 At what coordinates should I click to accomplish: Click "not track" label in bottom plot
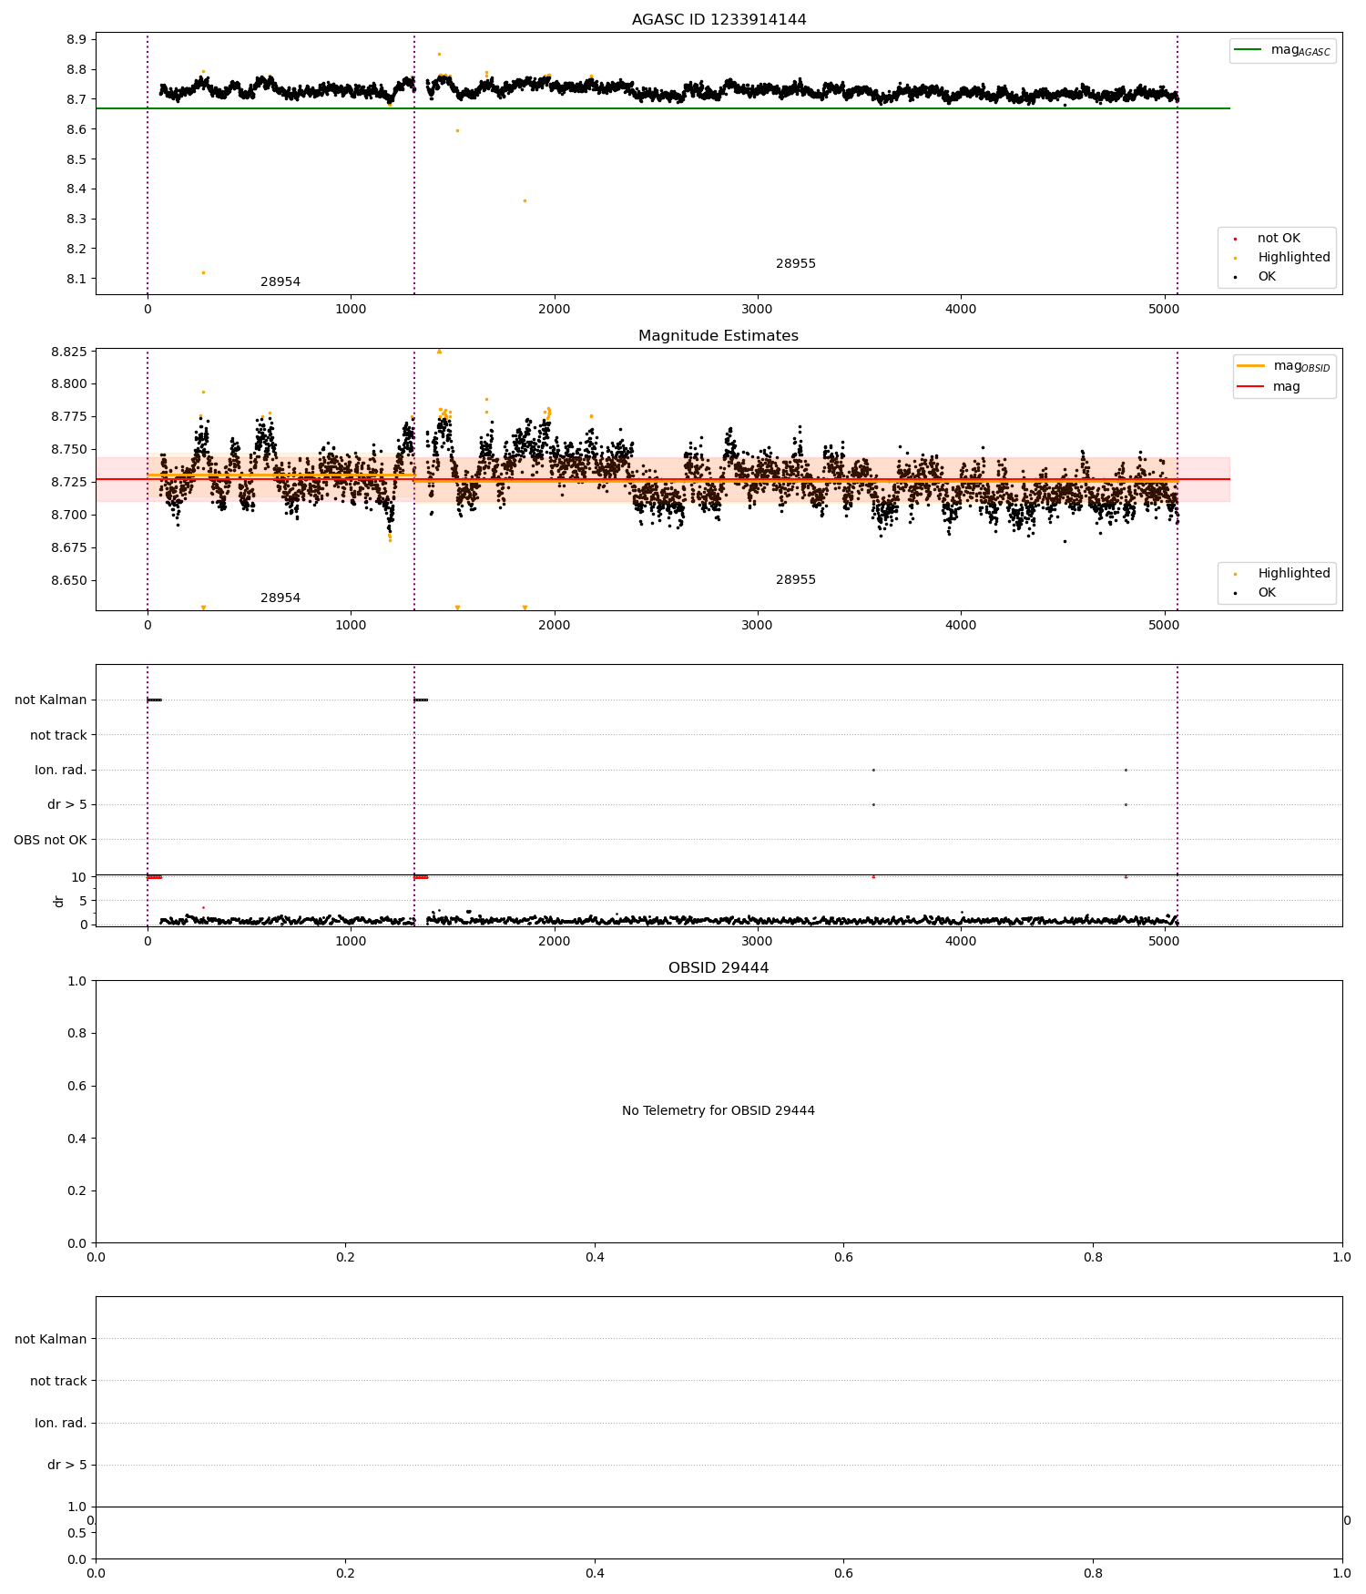(58, 1382)
